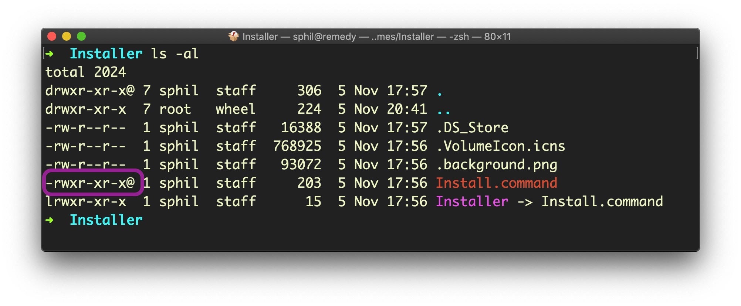Click the cyan Installer text on last prompt
This screenshot has height=306, width=741.
(x=106, y=220)
